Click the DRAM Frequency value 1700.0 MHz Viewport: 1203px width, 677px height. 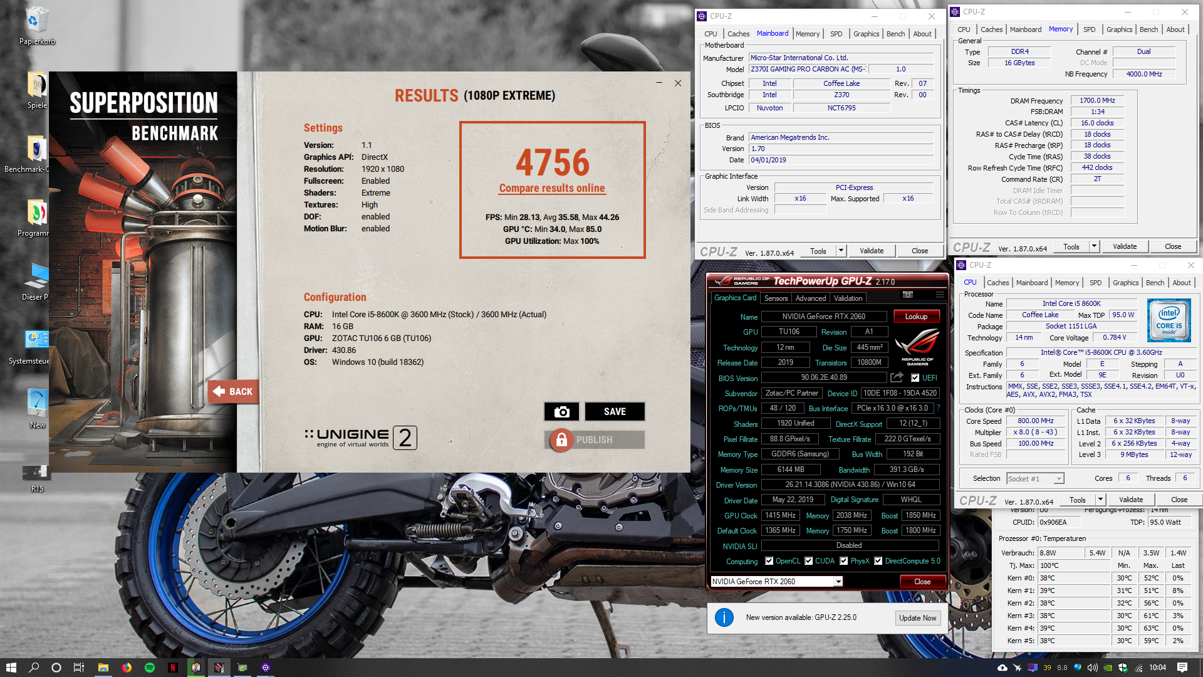(1097, 100)
